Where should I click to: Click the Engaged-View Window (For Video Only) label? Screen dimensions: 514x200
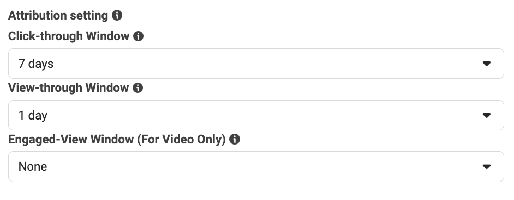(x=117, y=139)
